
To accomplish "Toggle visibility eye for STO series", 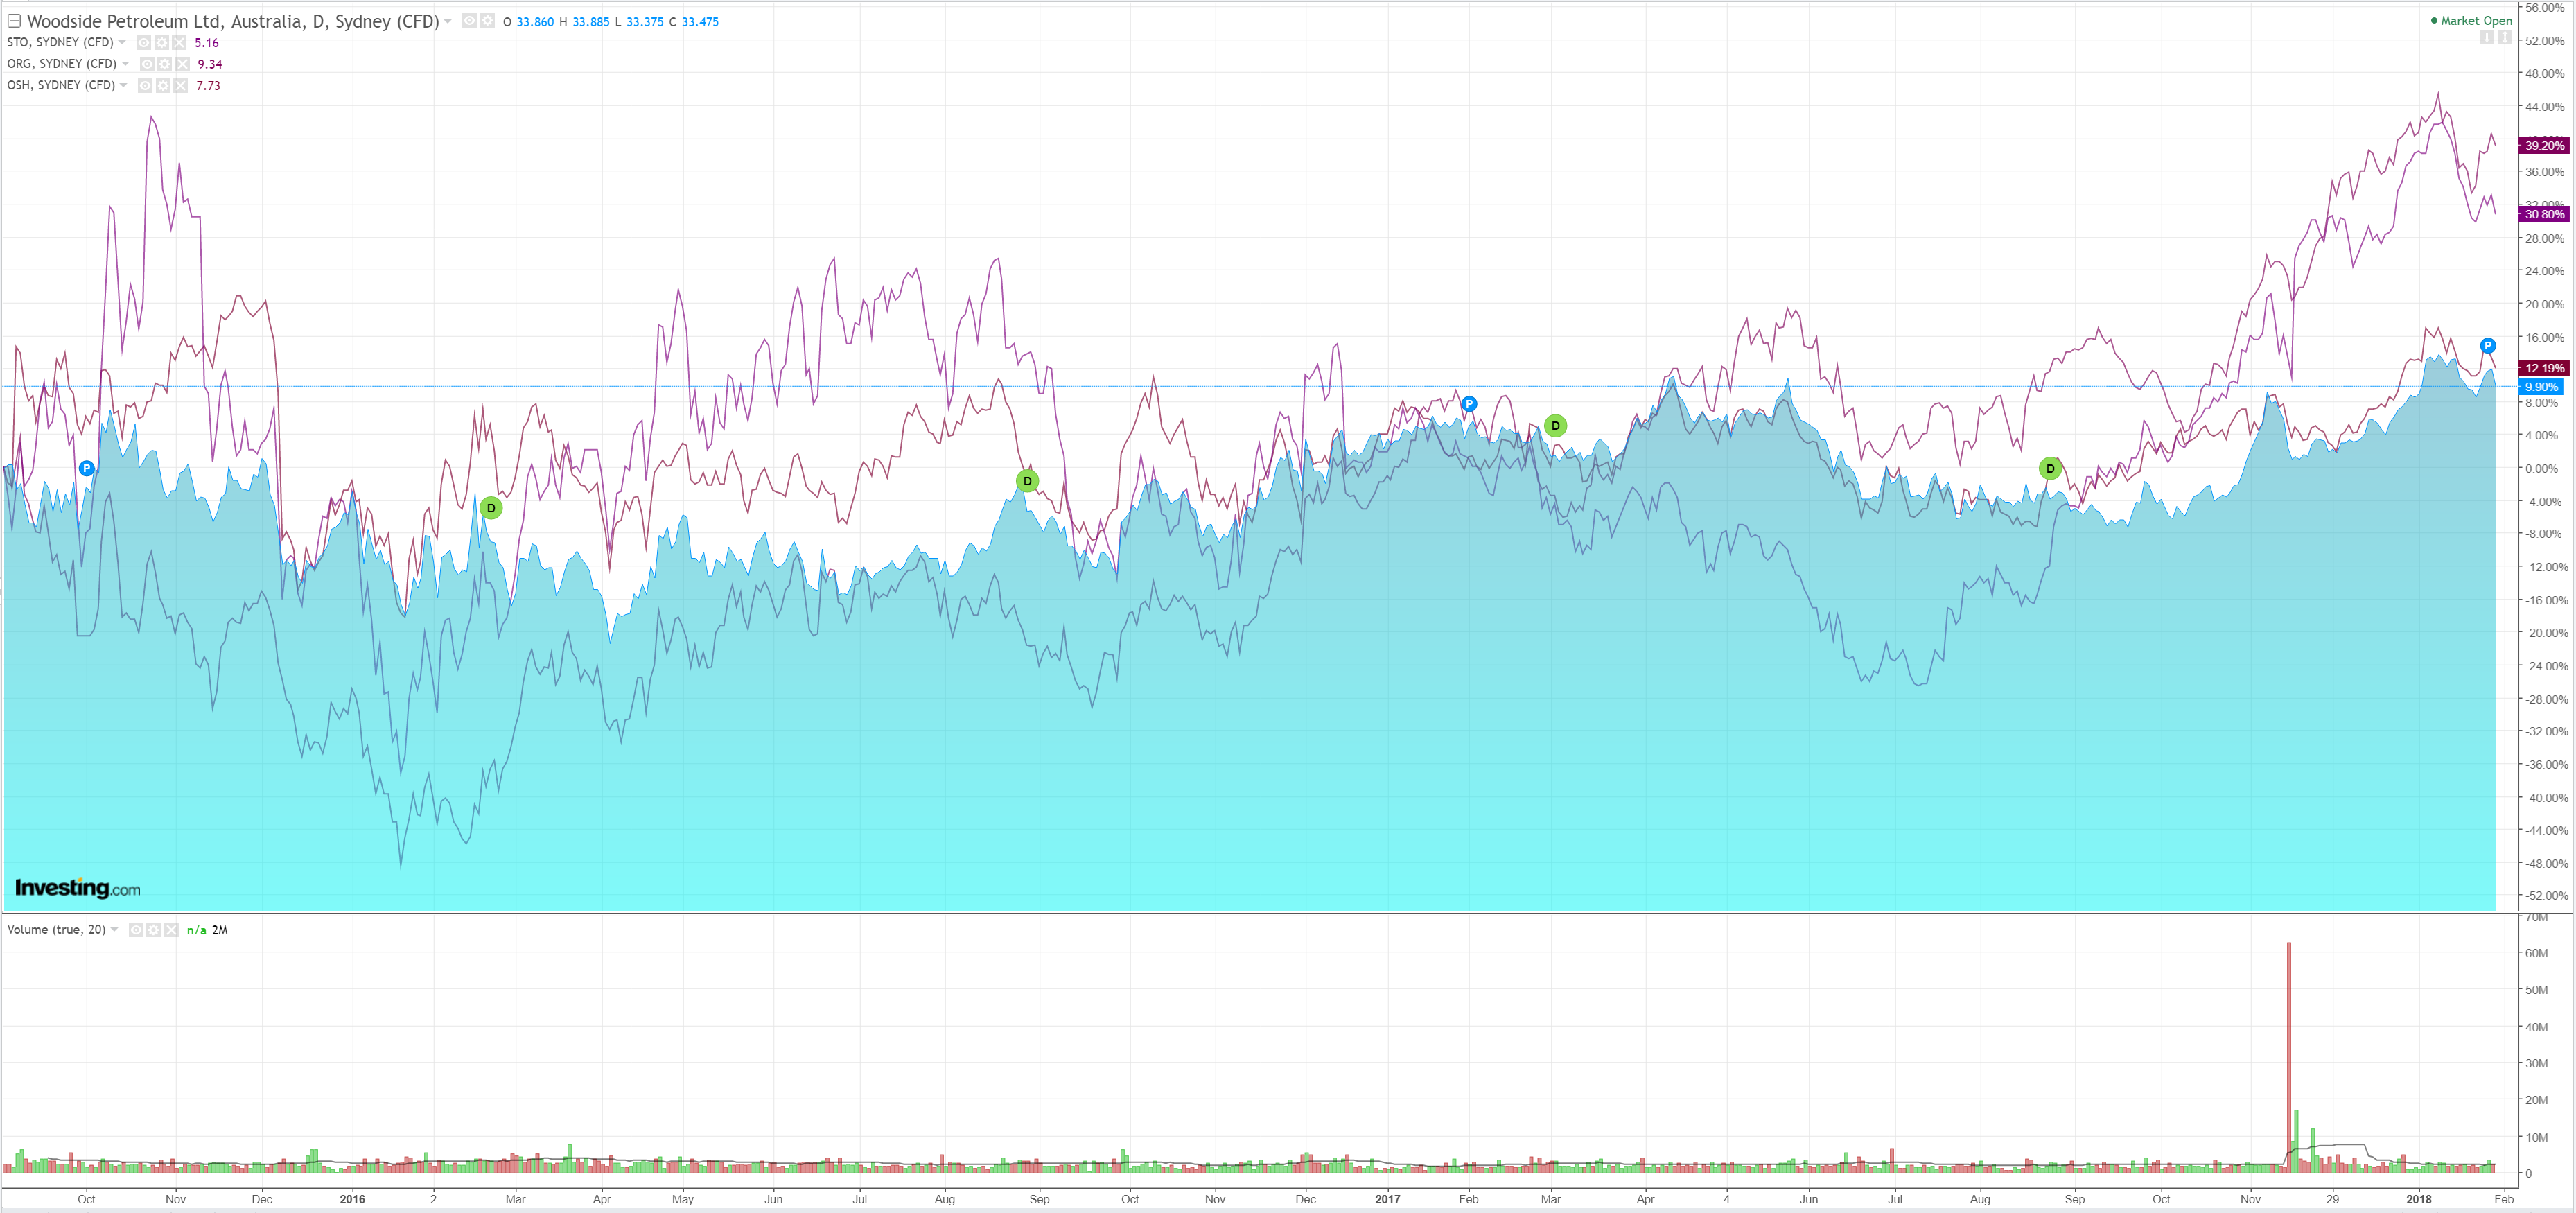I will coord(143,42).
